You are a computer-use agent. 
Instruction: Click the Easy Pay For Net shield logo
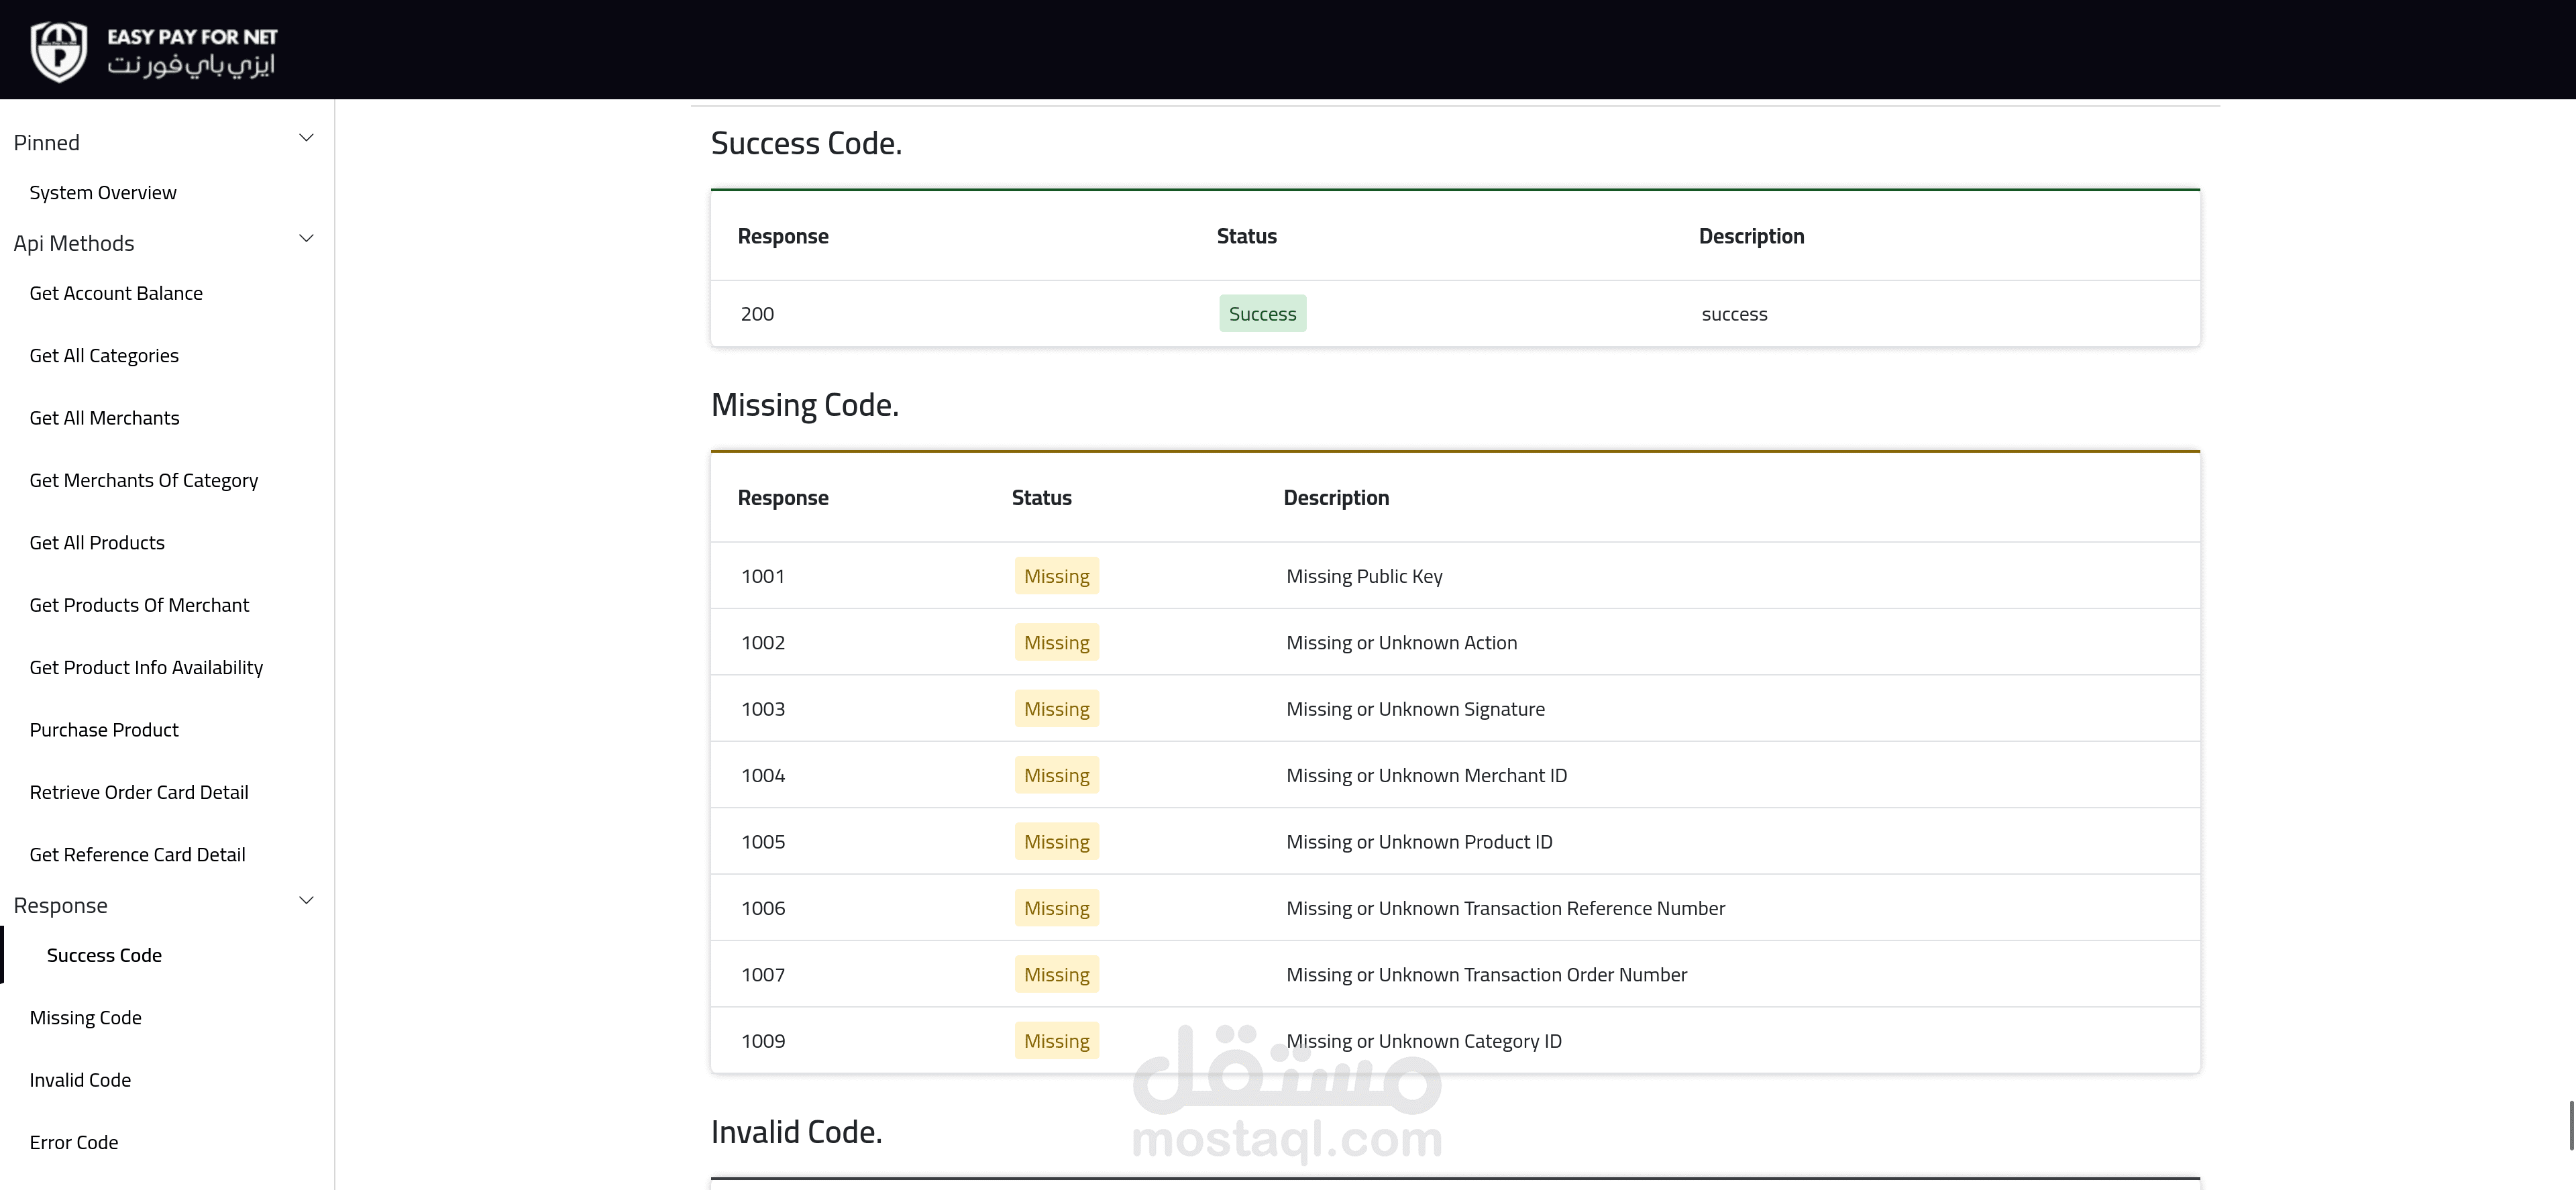point(59,51)
